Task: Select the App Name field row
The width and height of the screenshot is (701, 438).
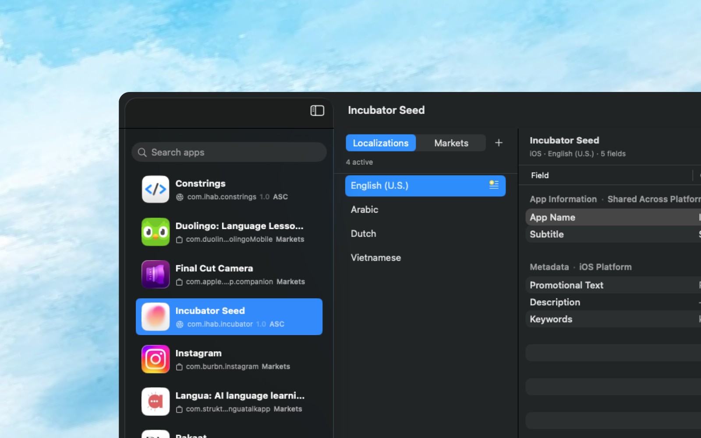Action: (x=613, y=217)
